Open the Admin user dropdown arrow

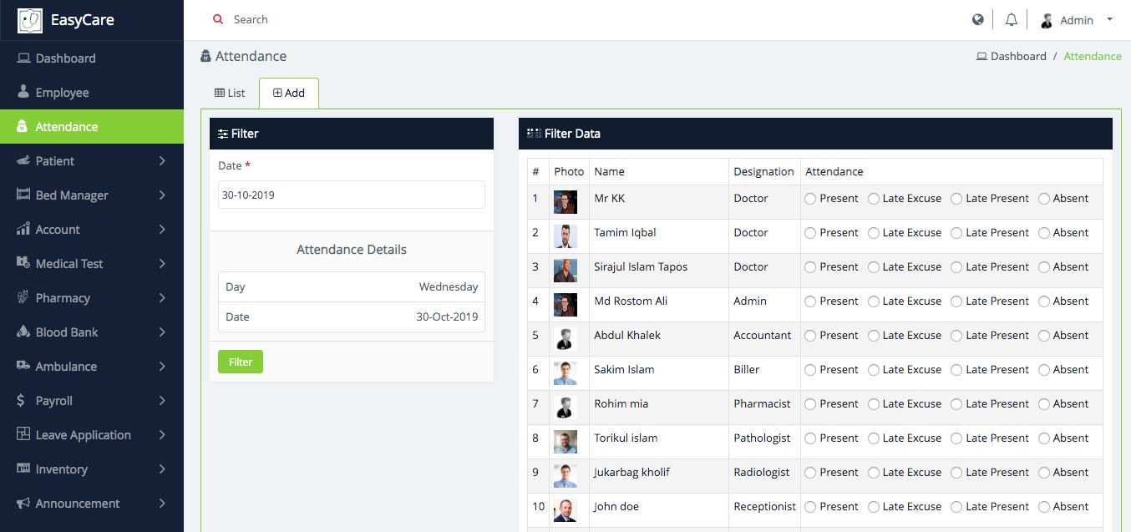click(x=1109, y=19)
